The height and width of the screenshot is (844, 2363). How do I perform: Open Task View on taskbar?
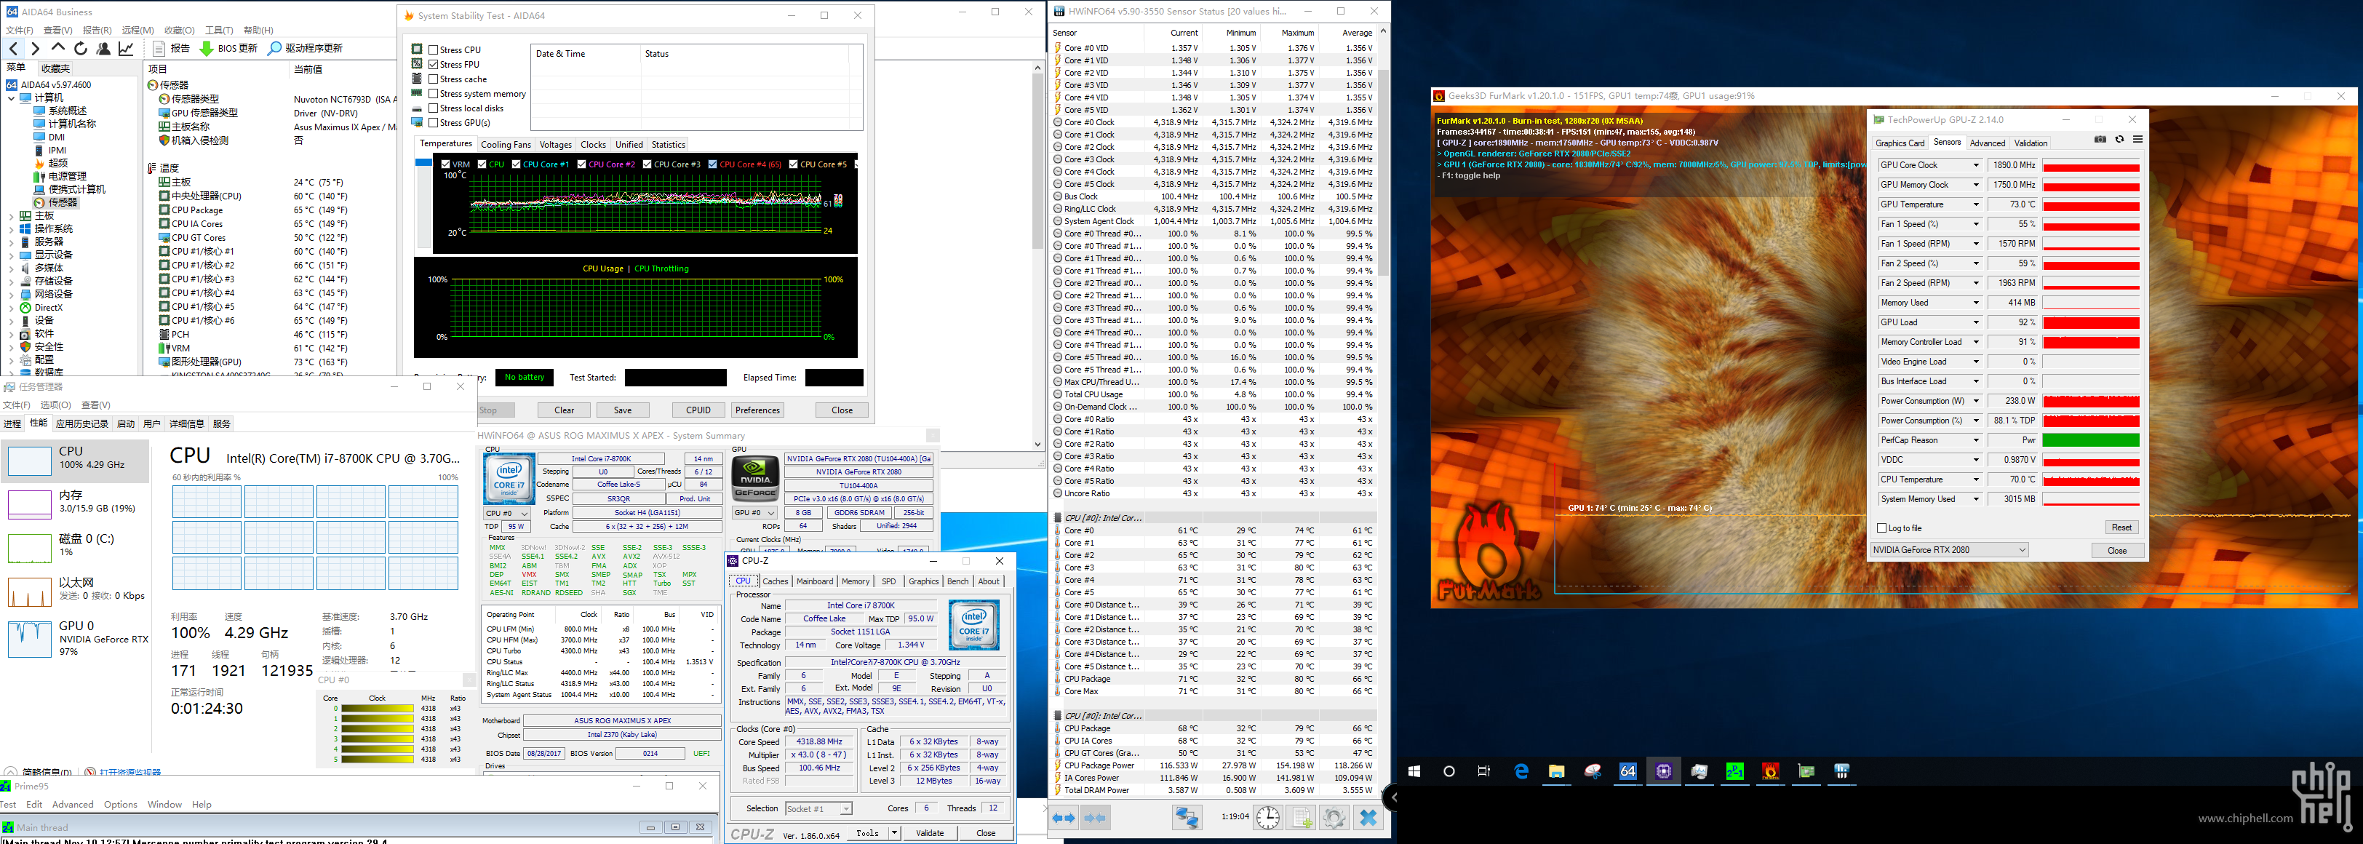coord(1484,771)
